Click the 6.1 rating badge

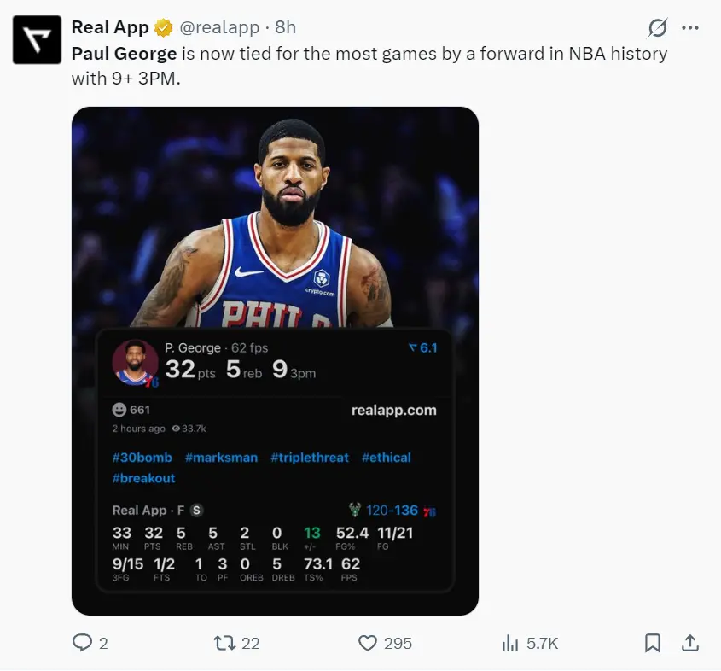point(422,348)
